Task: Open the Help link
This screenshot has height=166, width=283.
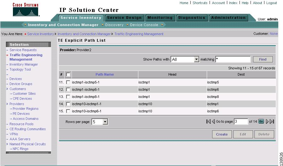Action: [x=245, y=3]
